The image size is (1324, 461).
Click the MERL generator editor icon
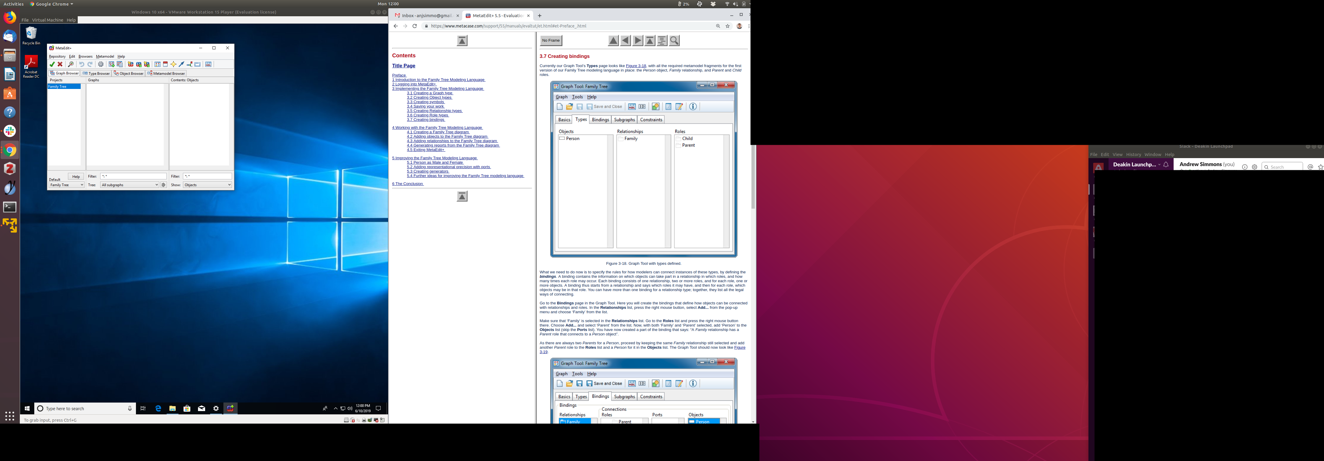tap(208, 64)
